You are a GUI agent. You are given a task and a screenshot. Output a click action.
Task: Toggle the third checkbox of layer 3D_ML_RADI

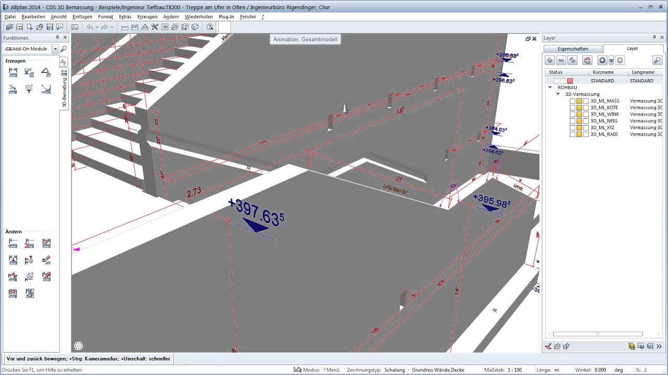586,134
